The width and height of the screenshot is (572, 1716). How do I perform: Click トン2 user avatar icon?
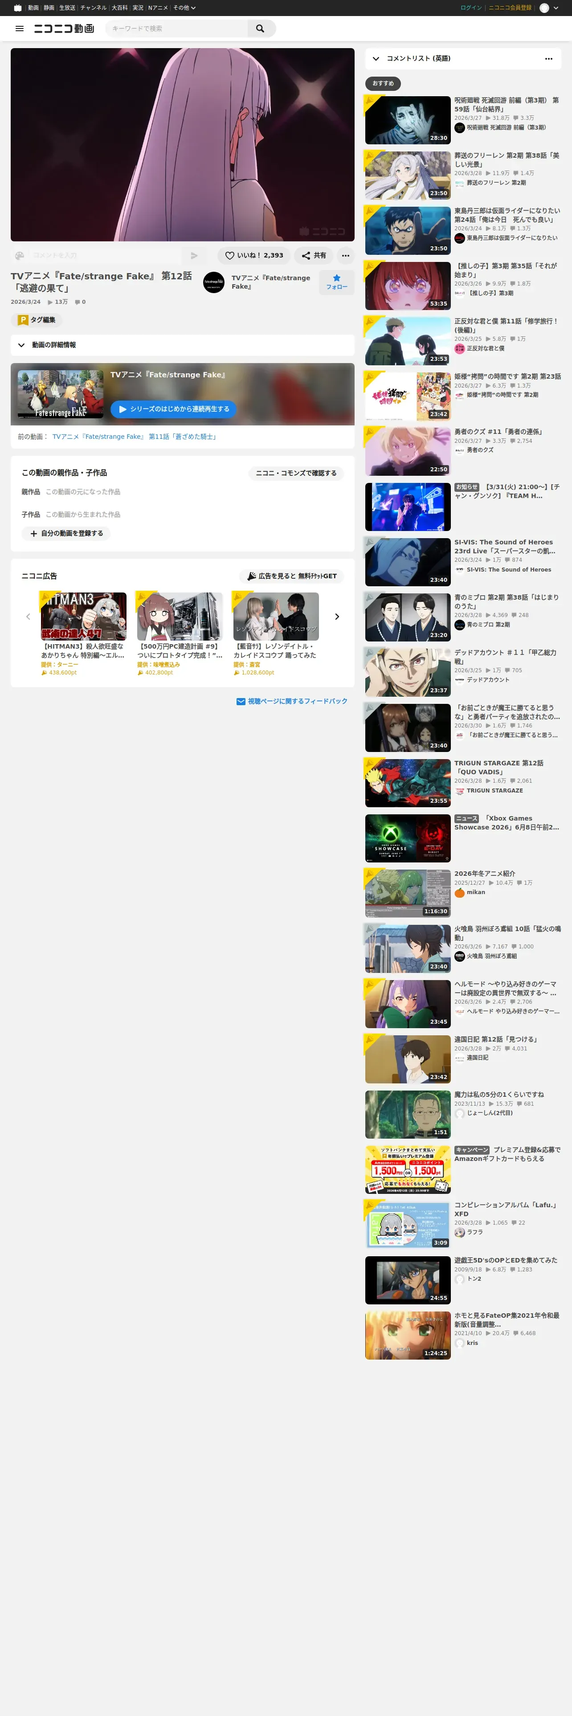[x=459, y=1279]
